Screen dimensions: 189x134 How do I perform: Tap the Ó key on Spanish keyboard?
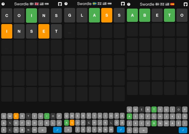pyautogui.click(x=129, y=130)
